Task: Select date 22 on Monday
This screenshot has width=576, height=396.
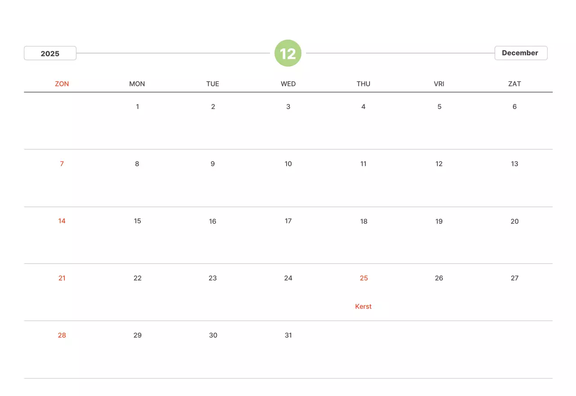Action: pyautogui.click(x=137, y=278)
